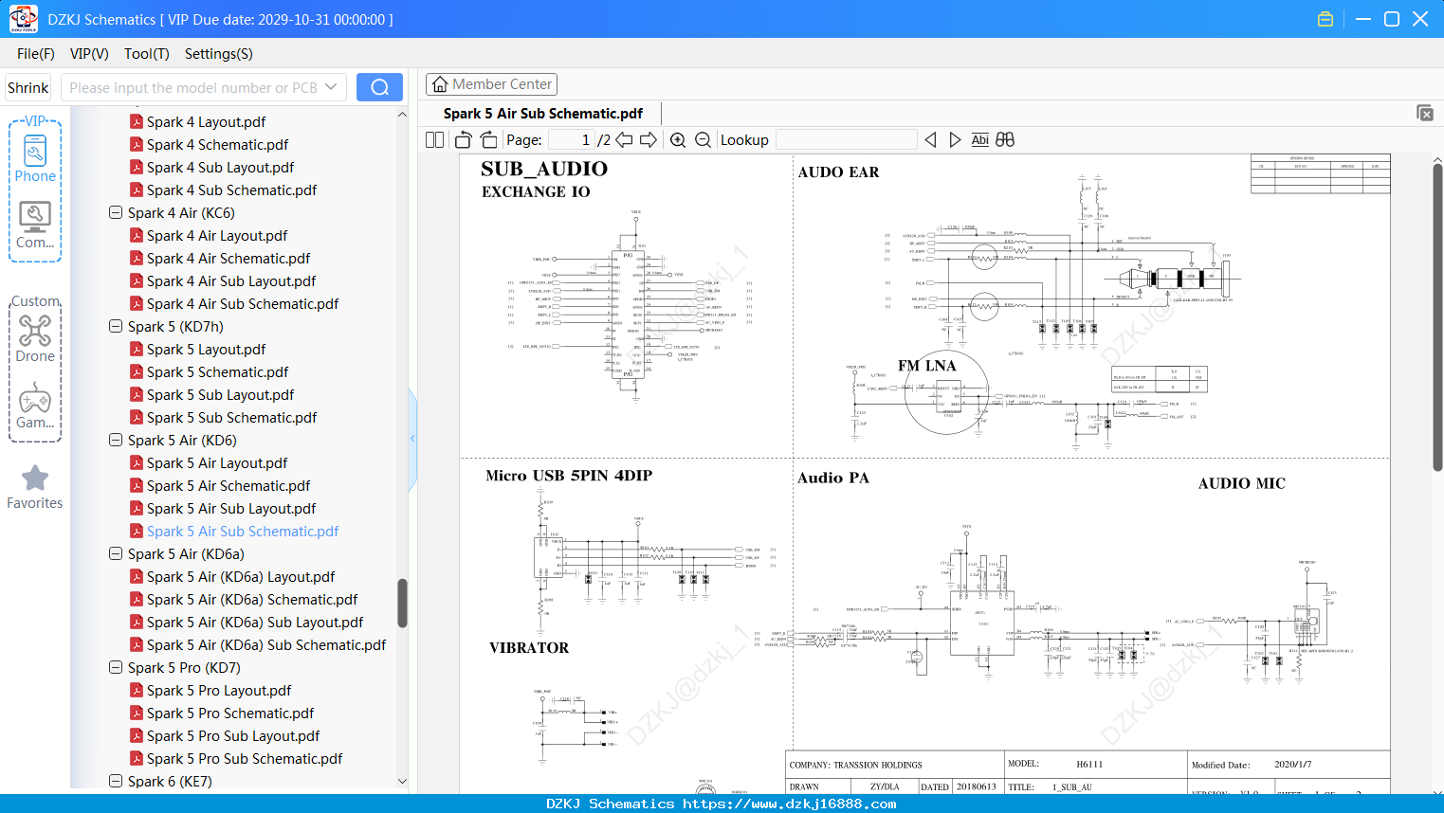Open Spark 4 Sub Schematic.pdf
This screenshot has width=1444, height=813.
pos(231,190)
